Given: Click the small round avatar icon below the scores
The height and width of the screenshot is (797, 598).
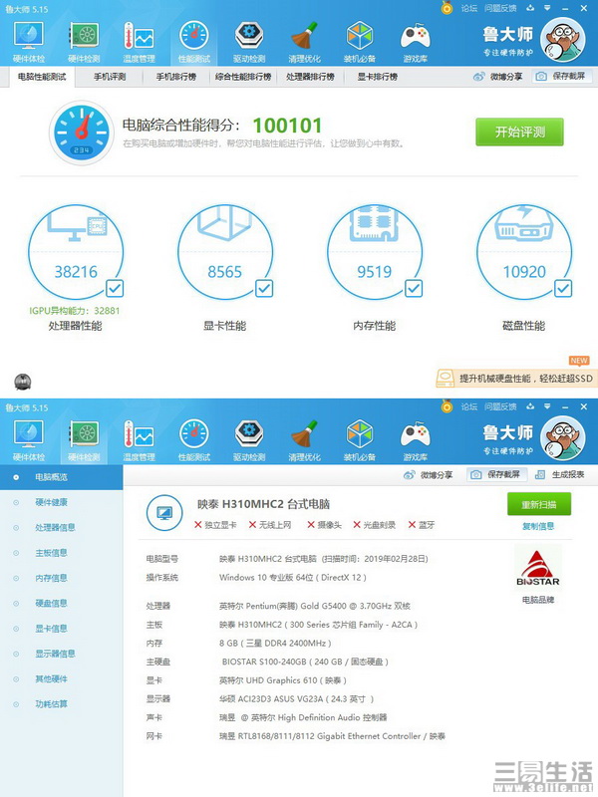Looking at the screenshot, I should tap(23, 382).
